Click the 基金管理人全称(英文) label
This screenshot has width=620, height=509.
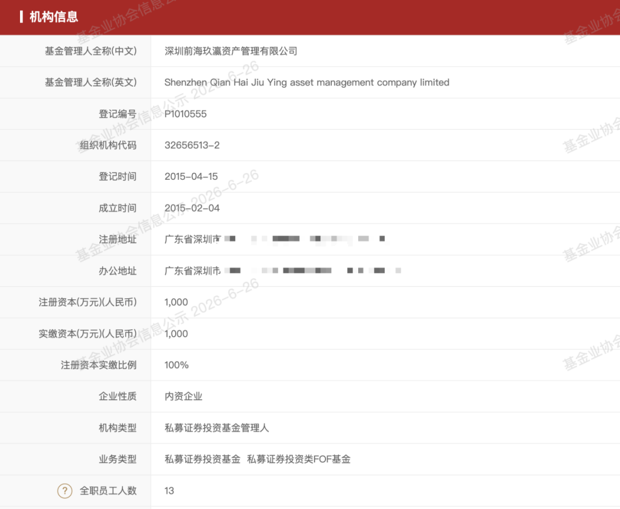[x=91, y=82]
